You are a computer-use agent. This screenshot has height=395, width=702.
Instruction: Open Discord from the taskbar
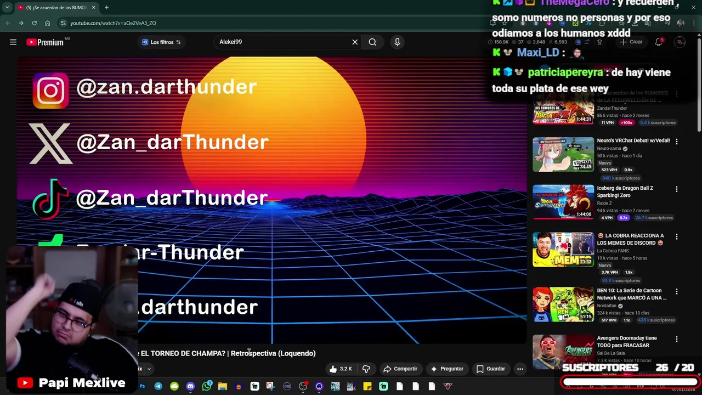point(190,386)
